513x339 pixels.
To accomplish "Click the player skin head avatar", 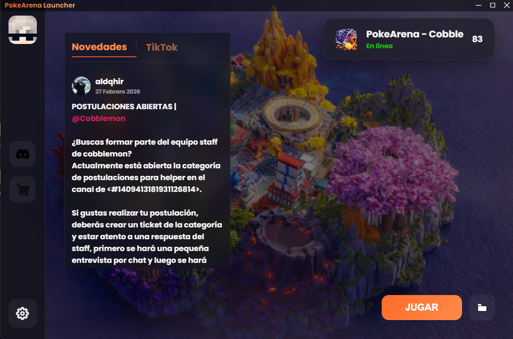I will pos(23,30).
